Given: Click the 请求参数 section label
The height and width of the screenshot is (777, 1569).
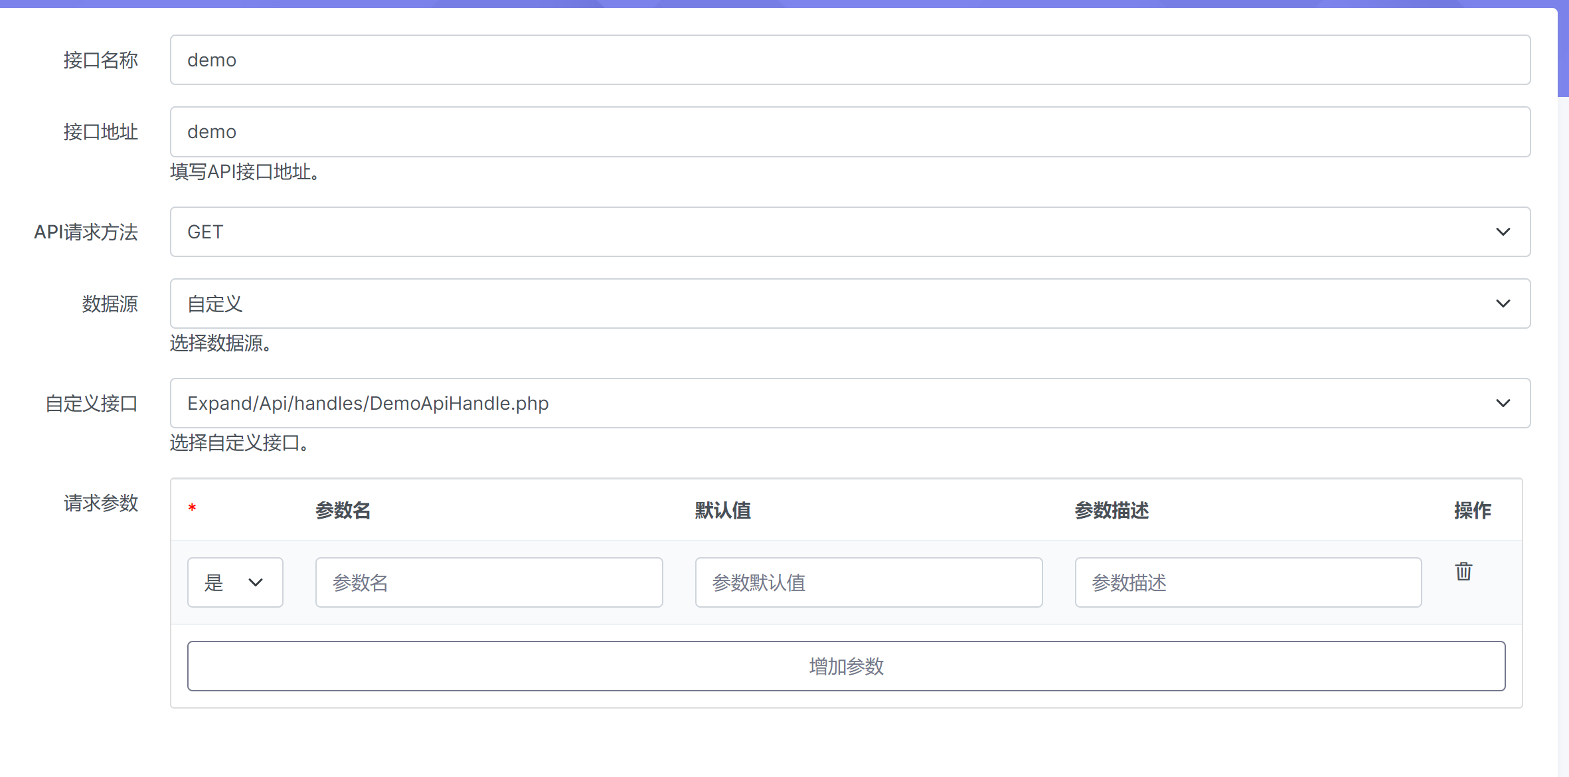Looking at the screenshot, I should coord(100,503).
